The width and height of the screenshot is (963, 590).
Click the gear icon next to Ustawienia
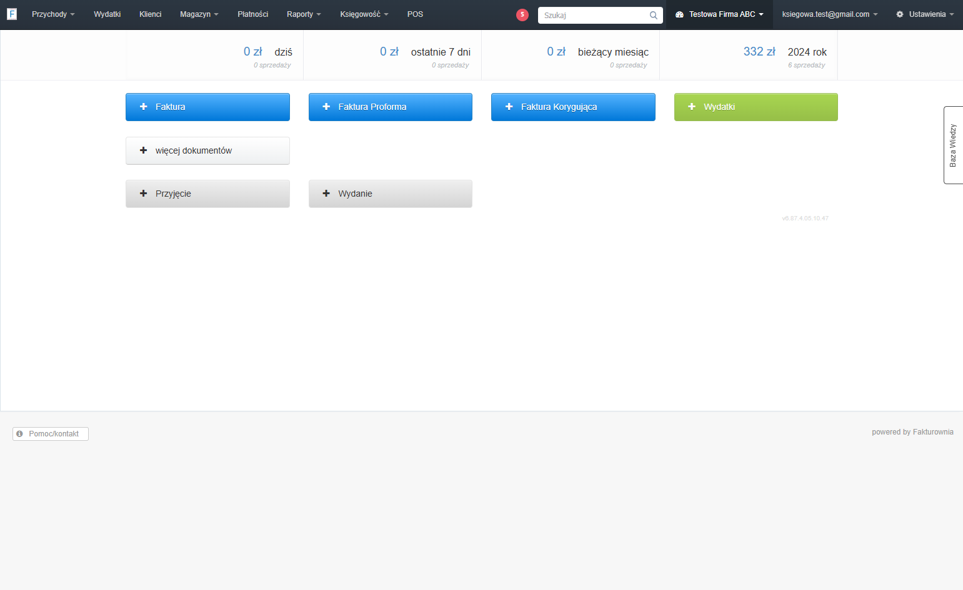[900, 14]
